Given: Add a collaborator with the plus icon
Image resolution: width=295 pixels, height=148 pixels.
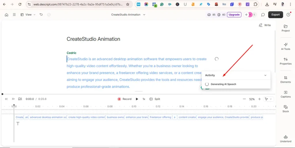Looking at the screenshot, I should point(246,15).
